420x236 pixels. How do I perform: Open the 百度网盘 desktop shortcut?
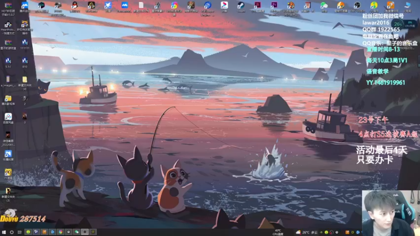click(8, 119)
